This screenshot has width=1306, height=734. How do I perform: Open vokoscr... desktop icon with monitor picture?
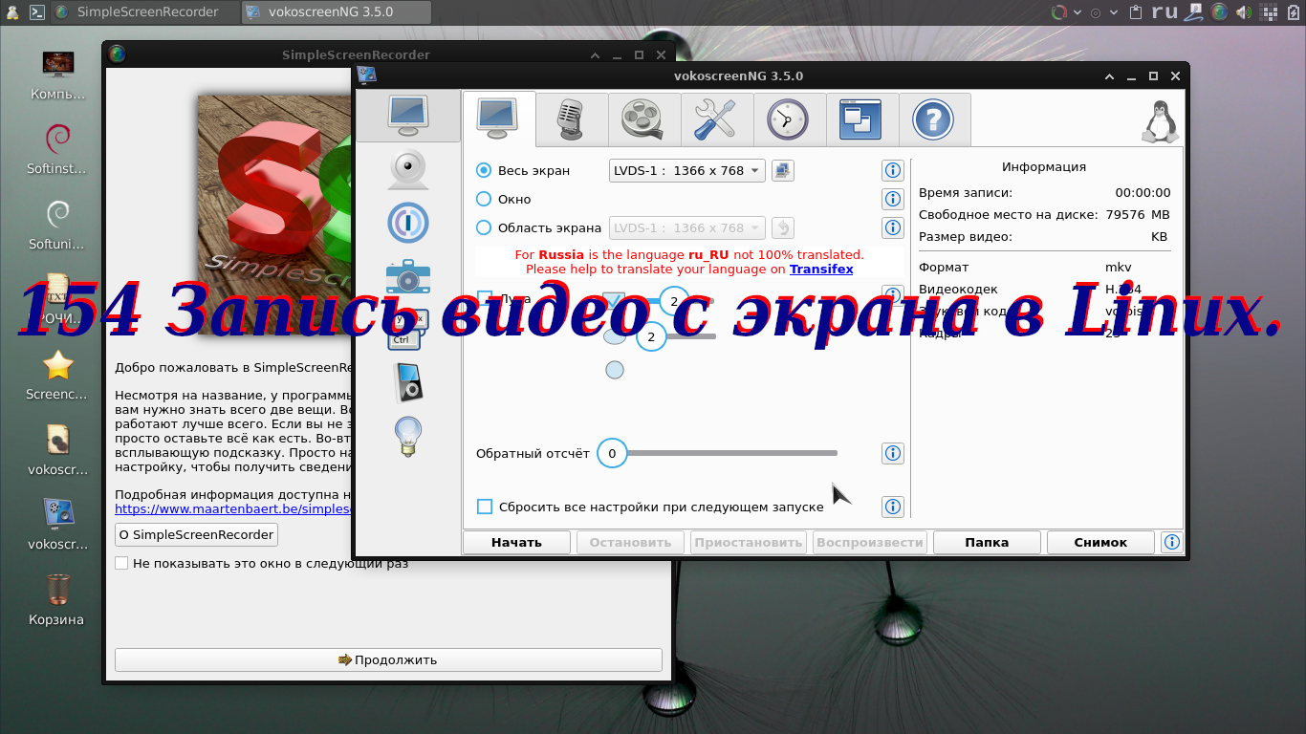point(57,524)
